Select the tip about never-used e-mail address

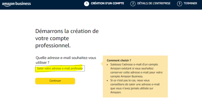pyautogui.click(x=135, y=86)
